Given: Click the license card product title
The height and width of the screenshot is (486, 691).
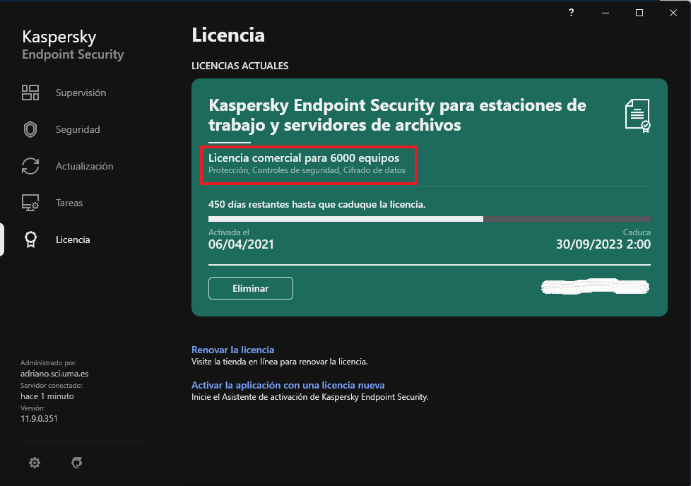Looking at the screenshot, I should click(x=397, y=115).
